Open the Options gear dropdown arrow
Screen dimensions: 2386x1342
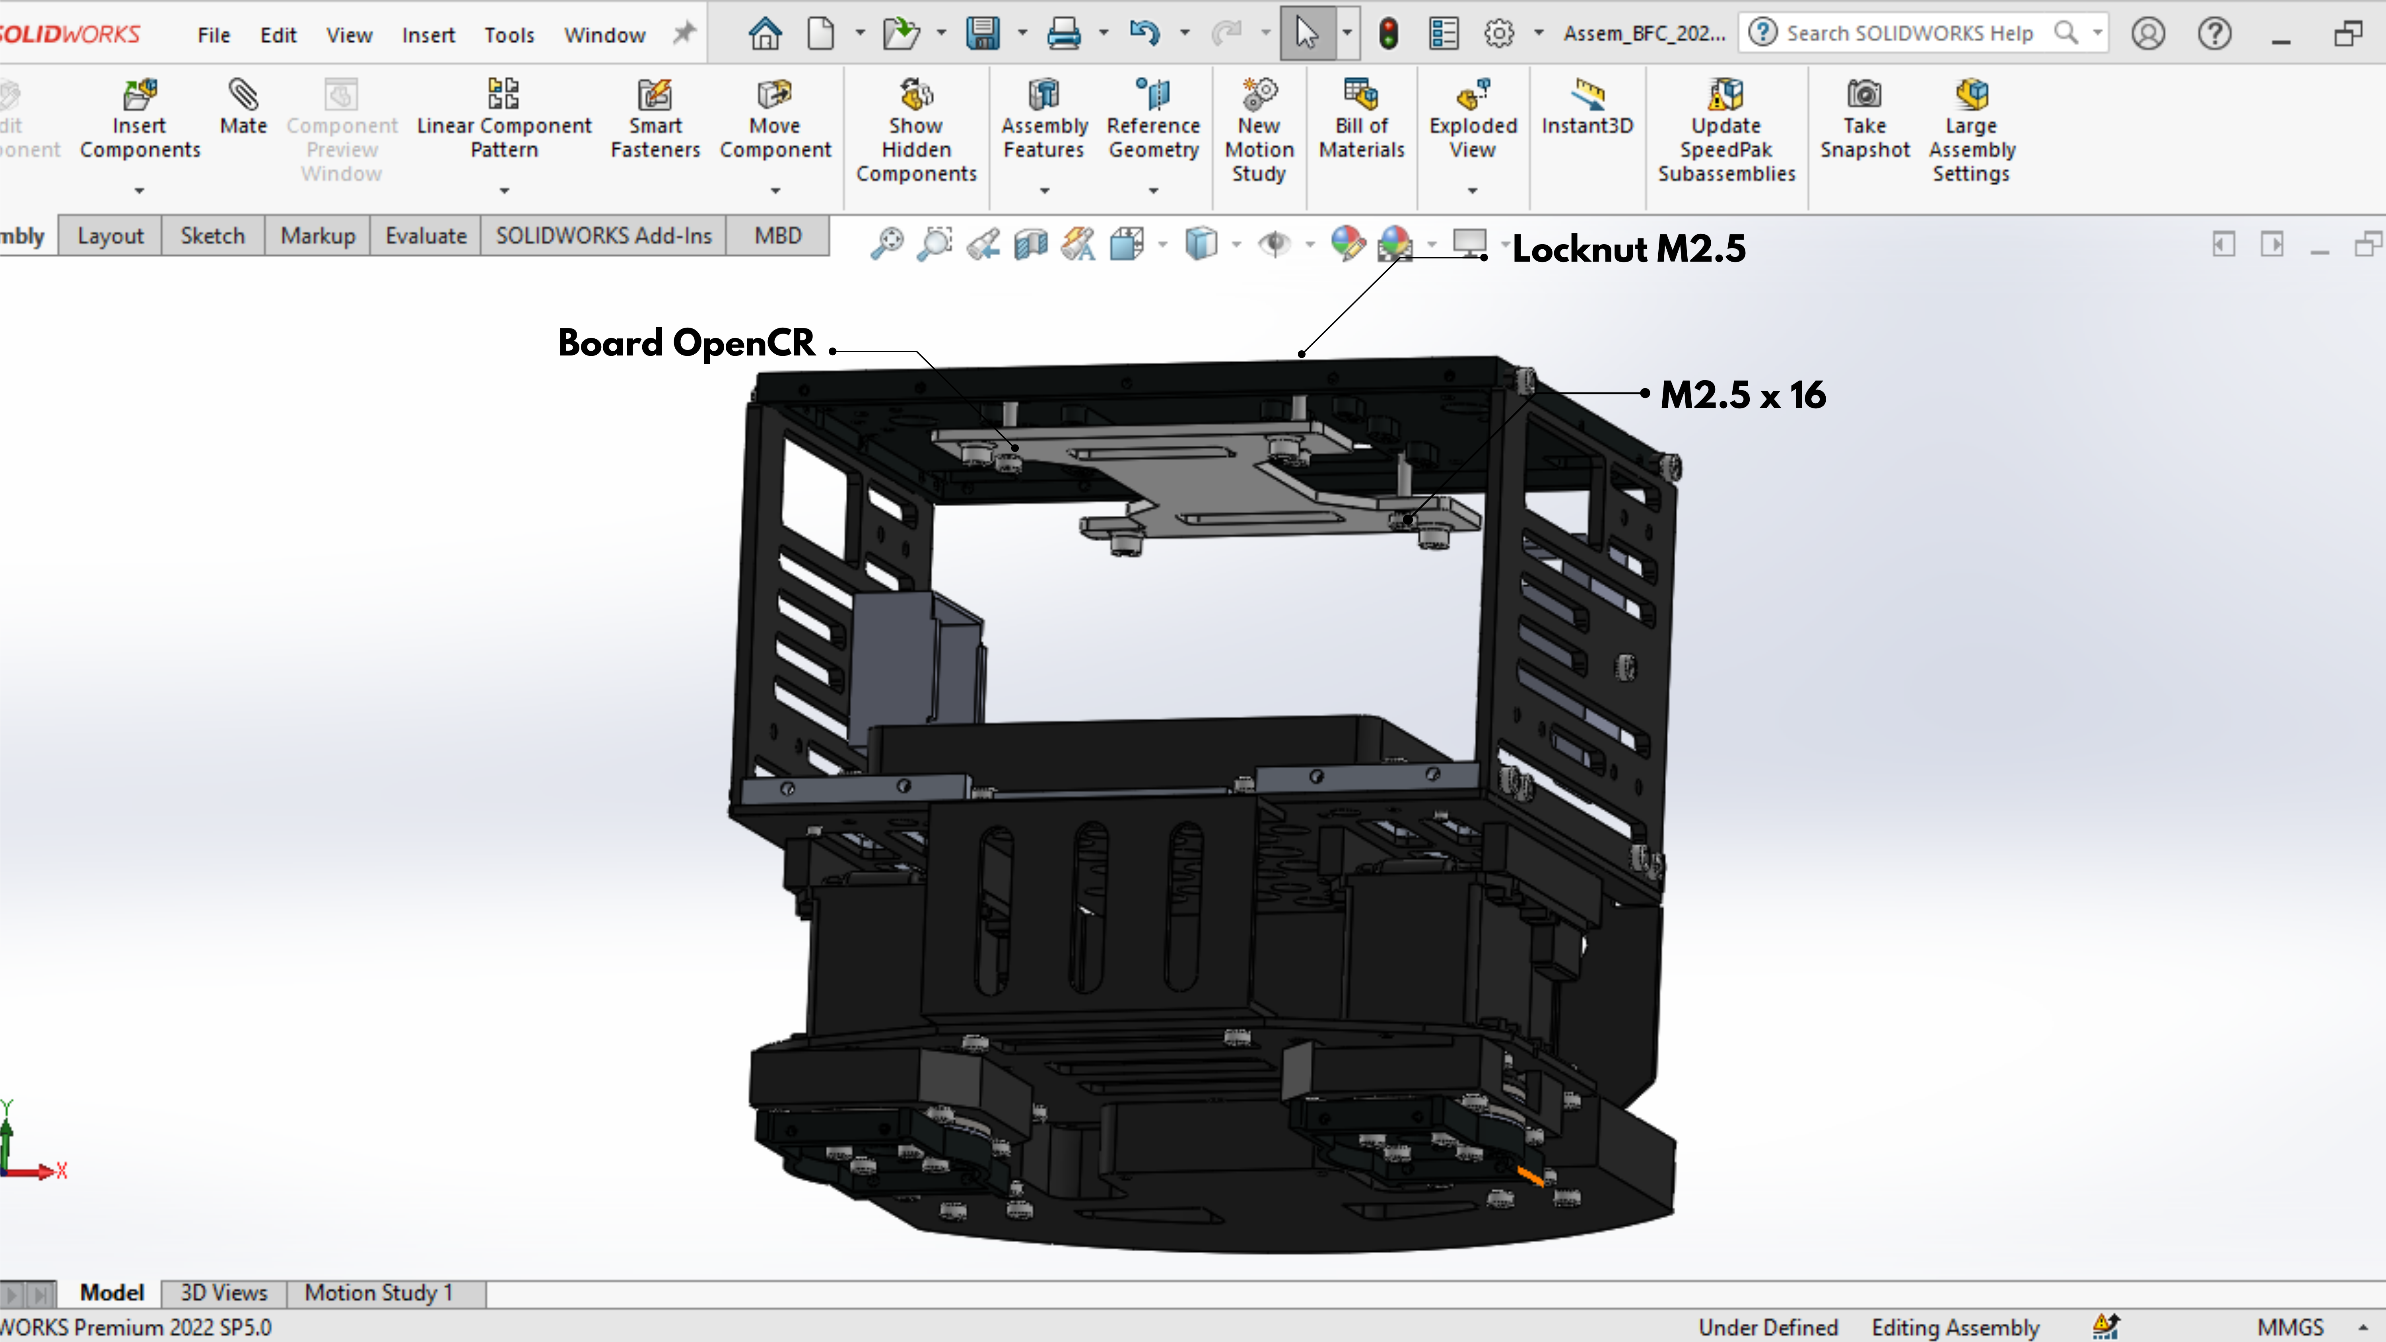pos(1539,34)
